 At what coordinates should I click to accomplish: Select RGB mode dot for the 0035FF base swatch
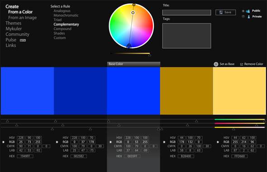110,142
